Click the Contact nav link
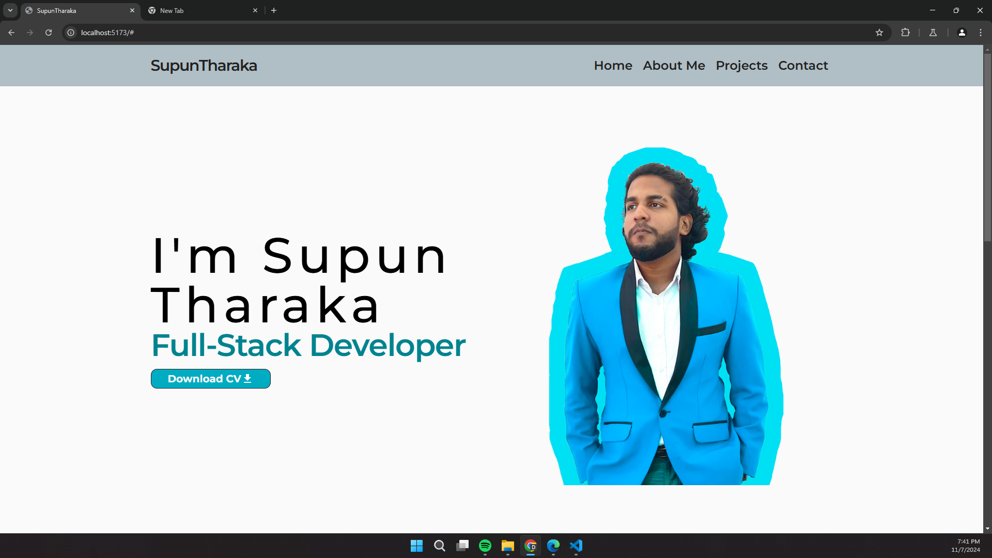The width and height of the screenshot is (992, 558). coord(803,66)
